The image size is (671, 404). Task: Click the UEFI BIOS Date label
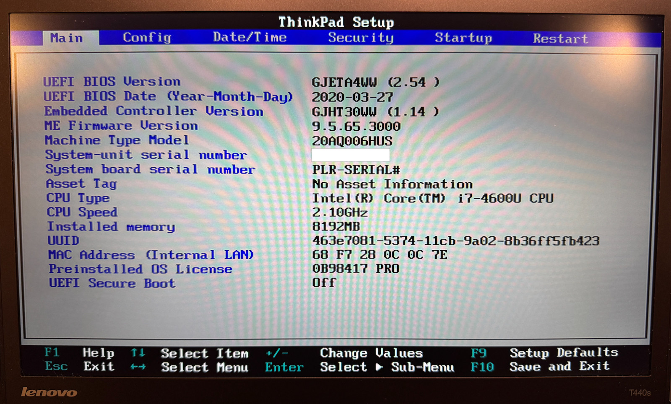pos(168,96)
